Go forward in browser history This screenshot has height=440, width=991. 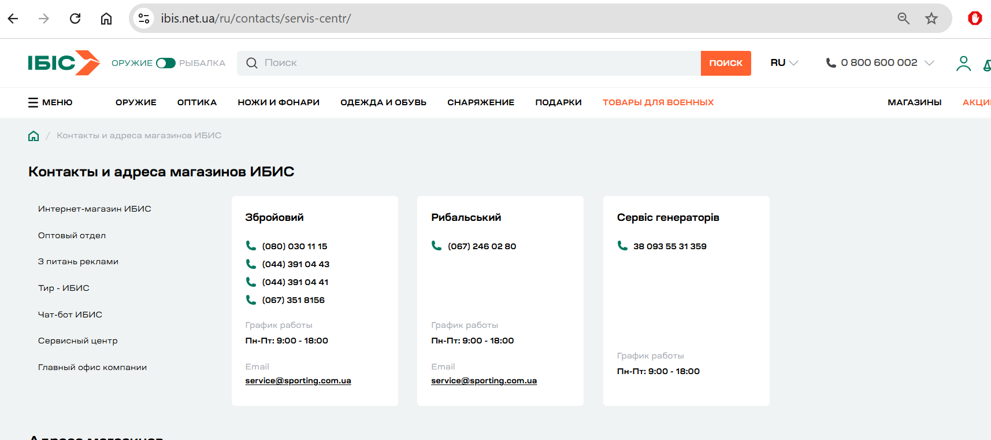tap(44, 19)
